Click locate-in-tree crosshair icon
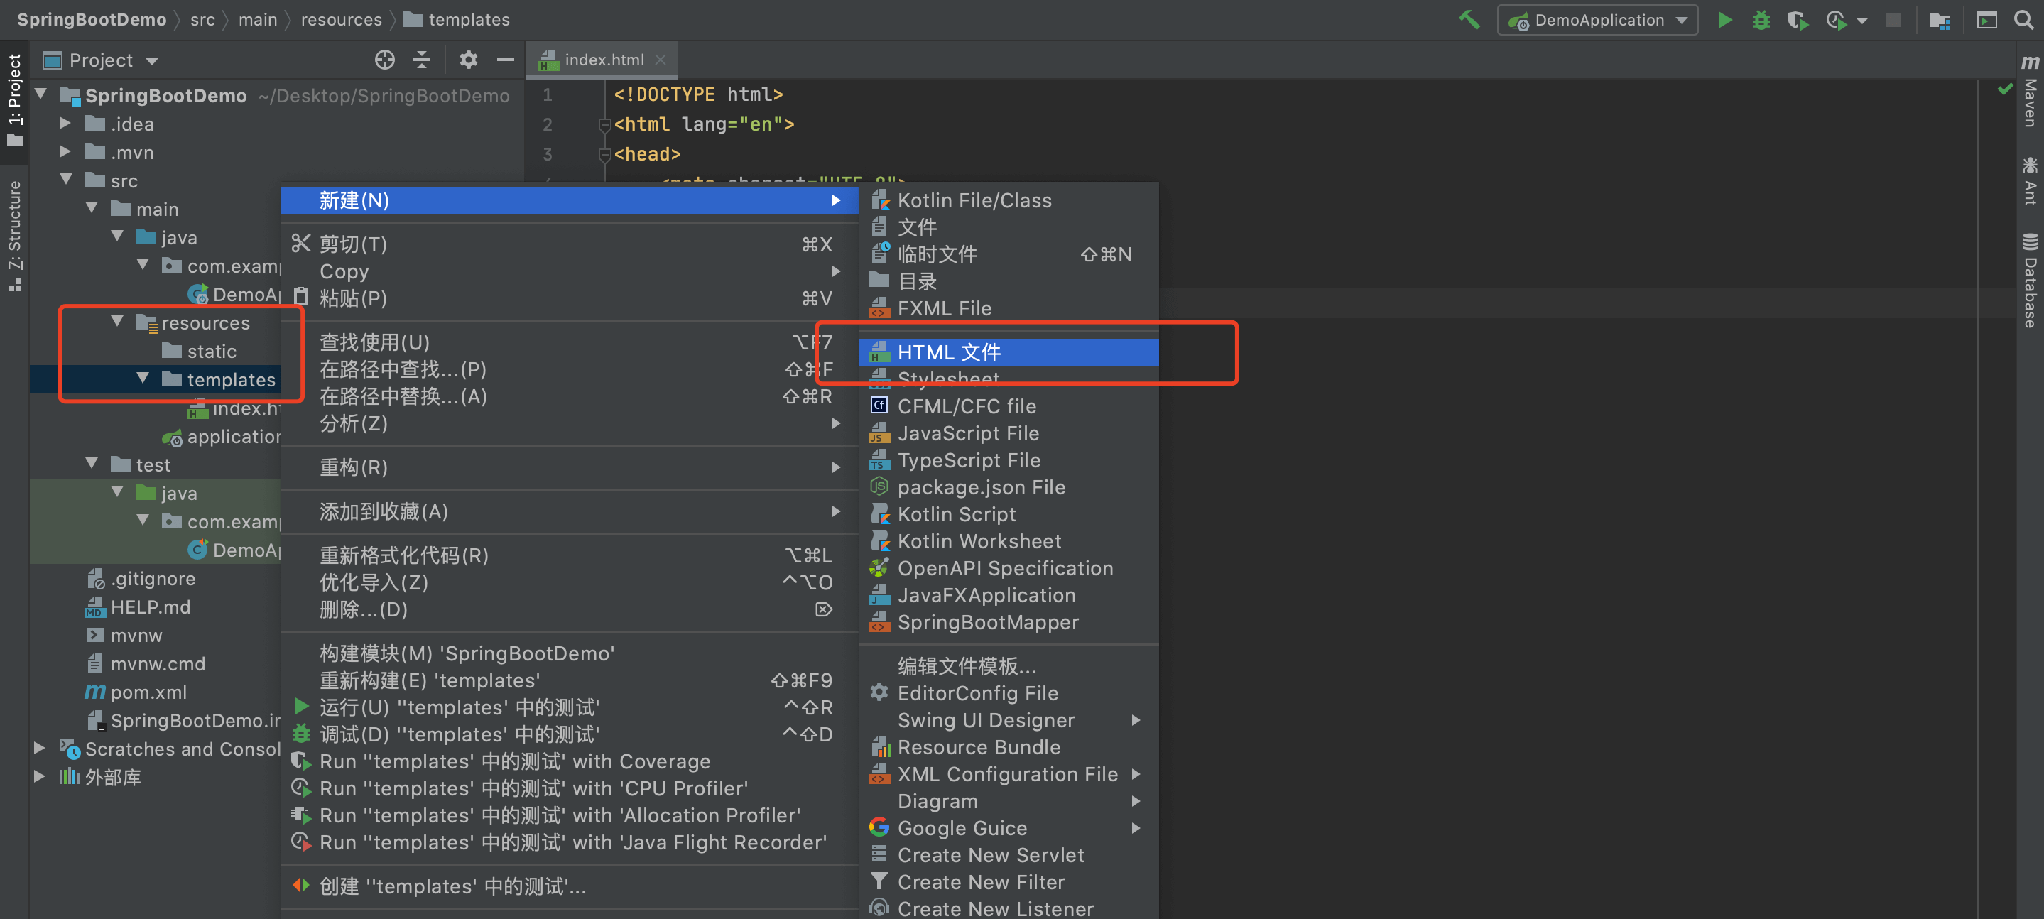 coord(385,60)
